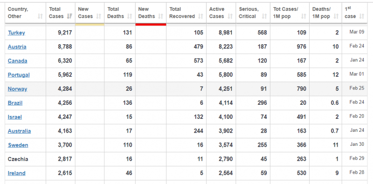Click the sort icon in Total Cases header
373x184 pixels.
pos(69,16)
